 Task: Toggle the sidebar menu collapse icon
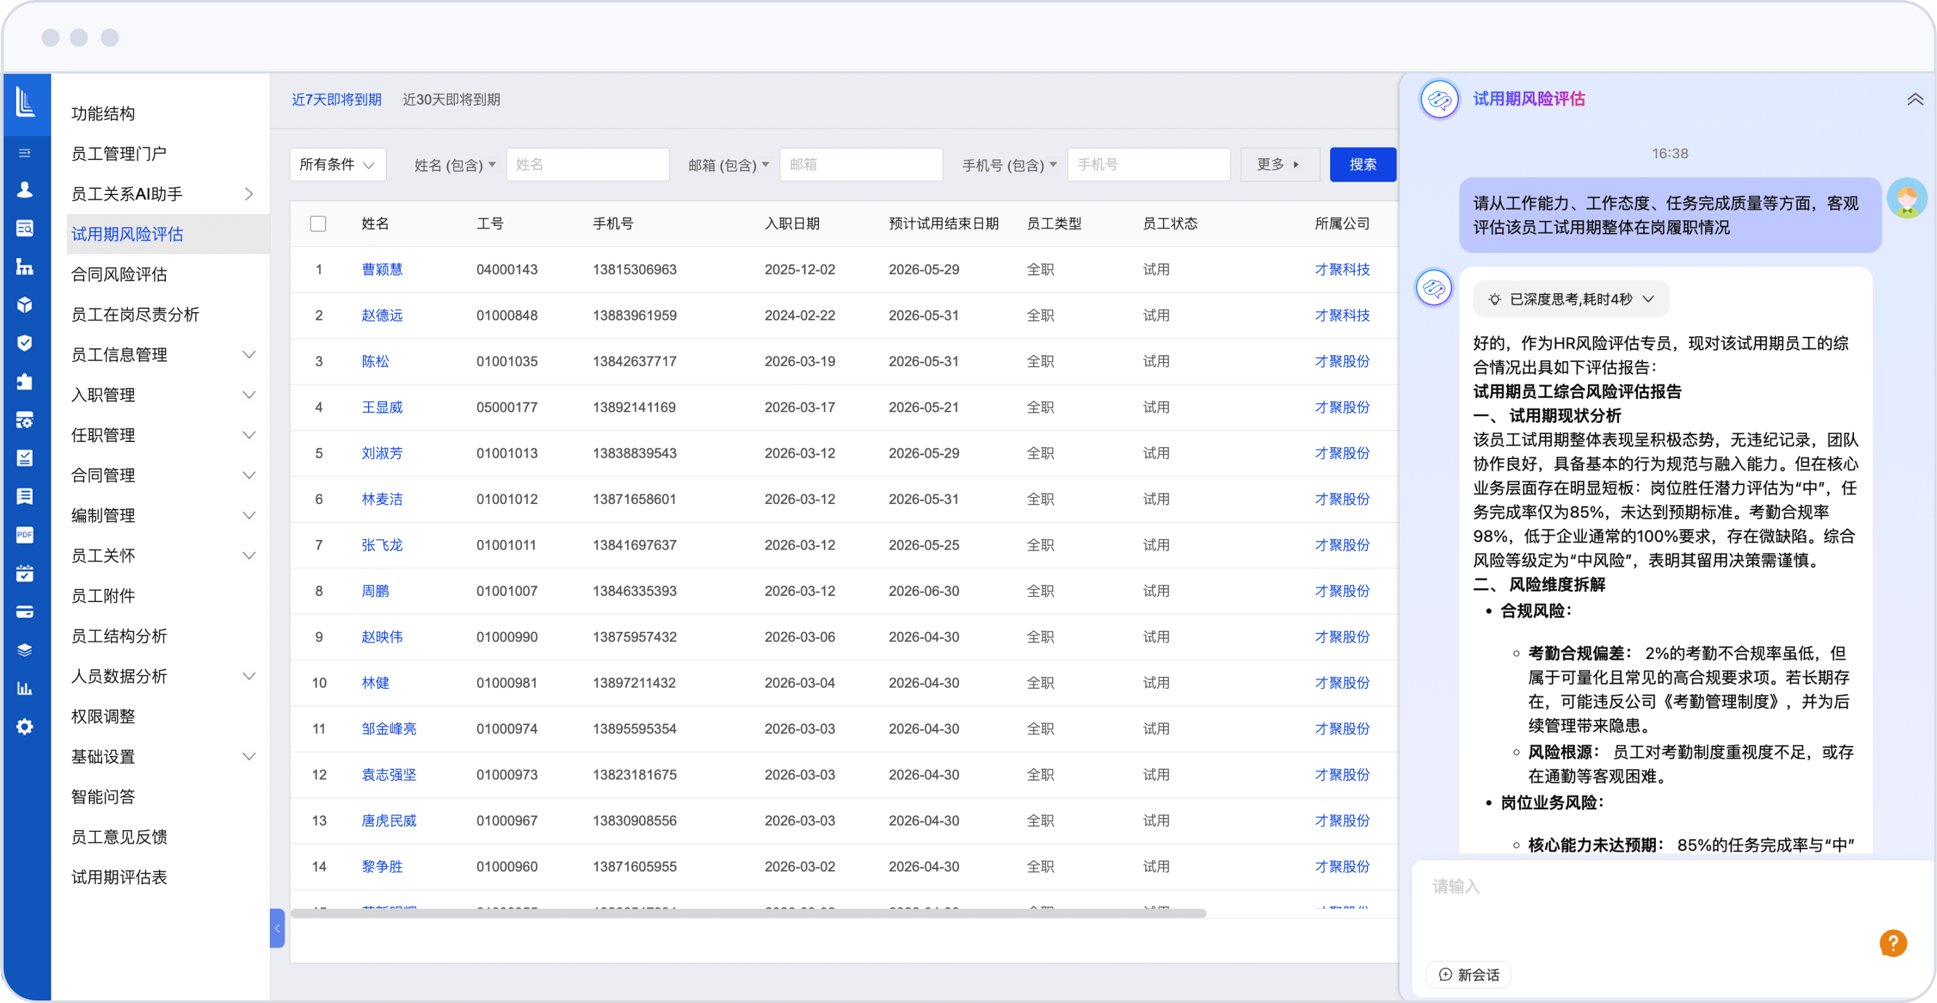tap(25, 153)
